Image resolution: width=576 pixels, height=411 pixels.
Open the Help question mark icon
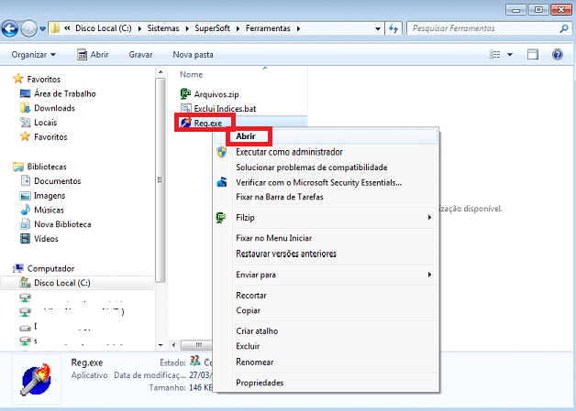tap(557, 55)
